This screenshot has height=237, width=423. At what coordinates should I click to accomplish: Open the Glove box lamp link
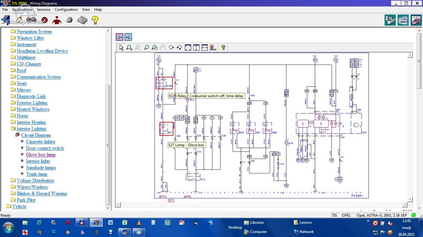(x=41, y=155)
